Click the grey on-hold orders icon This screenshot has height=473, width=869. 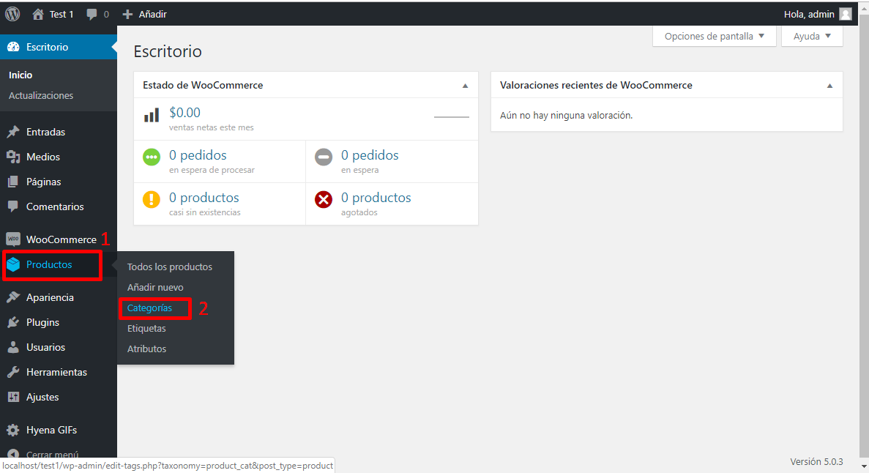324,157
